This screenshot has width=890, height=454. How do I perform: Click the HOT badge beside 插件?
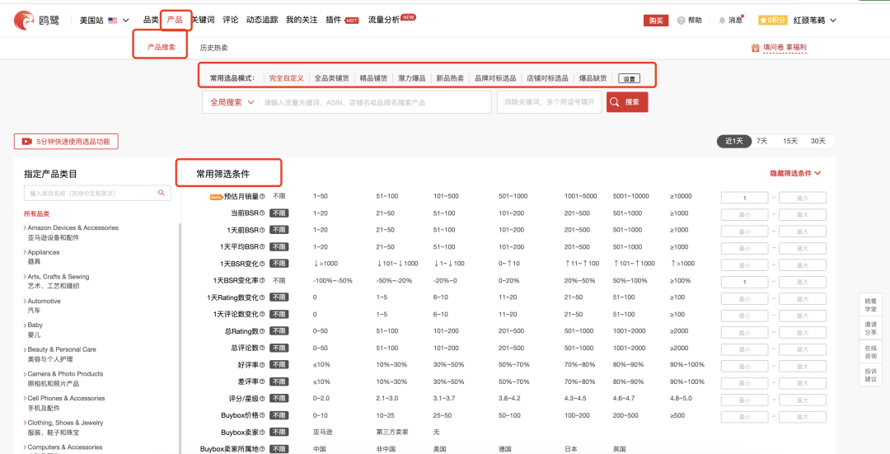352,21
